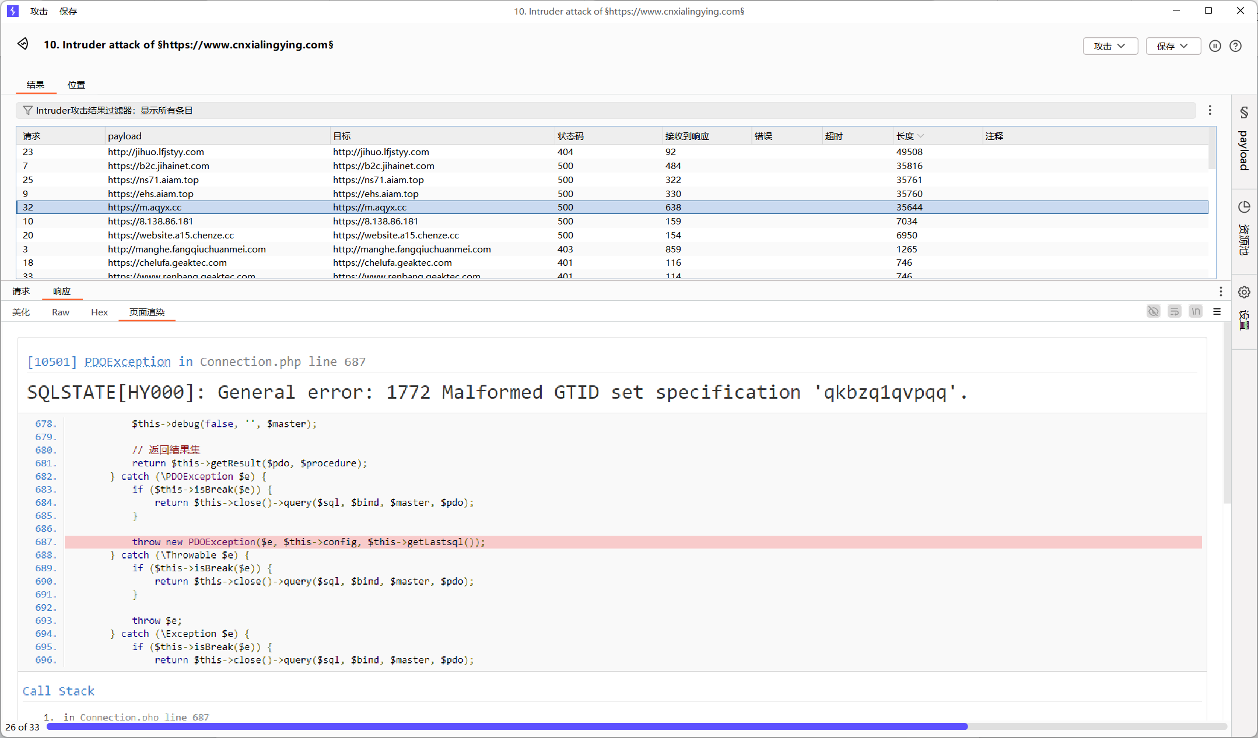This screenshot has height=738, width=1258.
Task: Pause the attack with the pause icon
Action: (1215, 46)
